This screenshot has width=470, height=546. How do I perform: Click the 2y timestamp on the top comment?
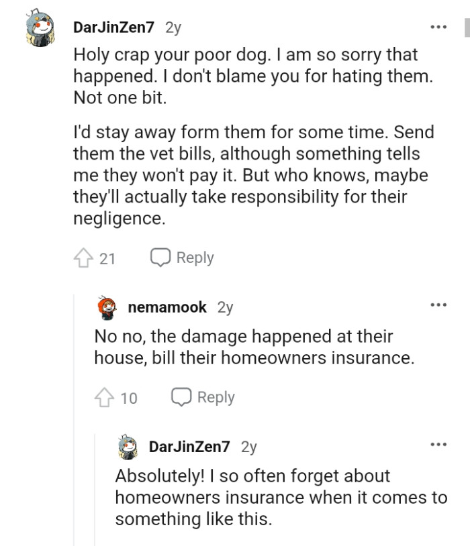173,27
